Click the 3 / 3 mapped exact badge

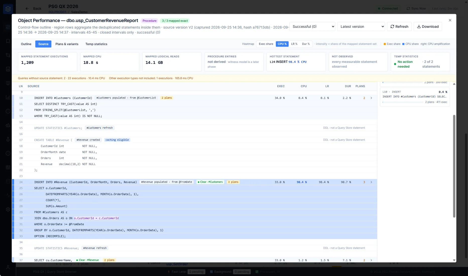[175, 21]
